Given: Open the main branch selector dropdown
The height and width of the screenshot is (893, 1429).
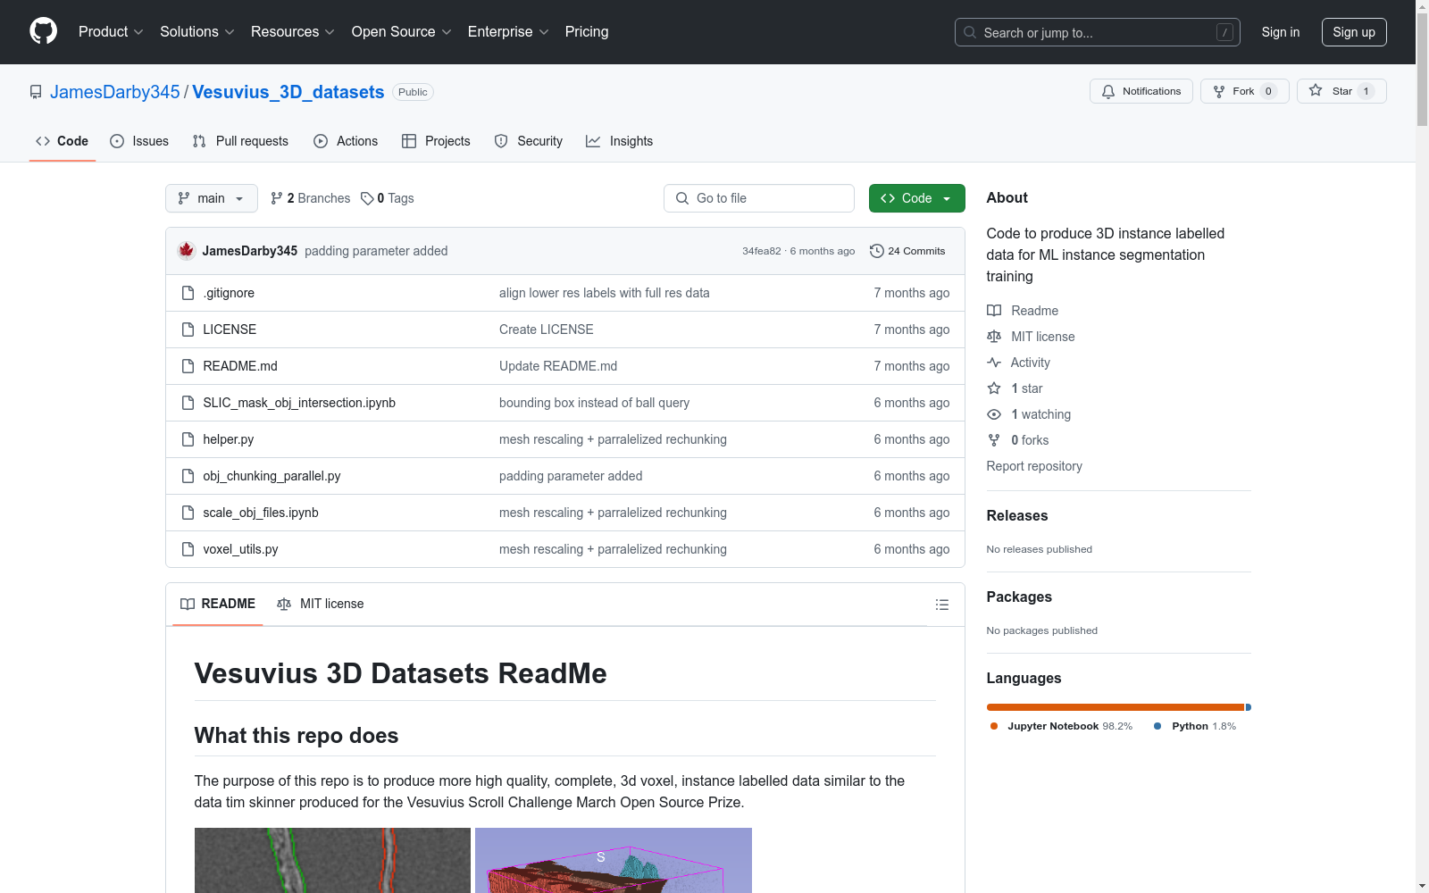Looking at the screenshot, I should [x=212, y=198].
